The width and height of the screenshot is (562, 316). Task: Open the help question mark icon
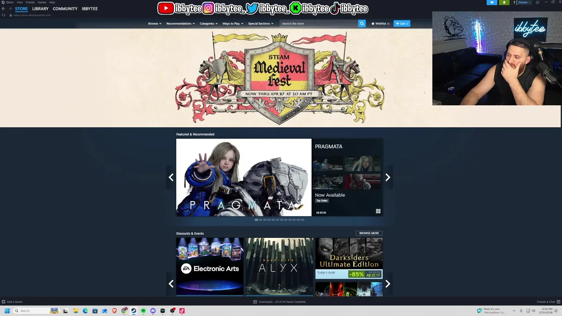pos(514,3)
